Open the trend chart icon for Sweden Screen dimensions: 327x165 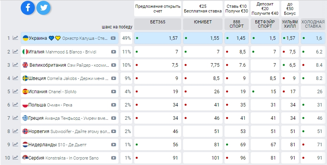15,78
